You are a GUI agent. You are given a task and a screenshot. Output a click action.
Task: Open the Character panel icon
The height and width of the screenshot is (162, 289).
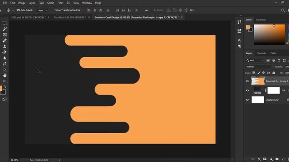click(x=239, y=40)
